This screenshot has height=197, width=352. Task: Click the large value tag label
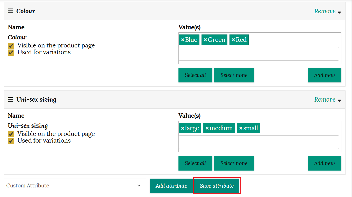192,128
